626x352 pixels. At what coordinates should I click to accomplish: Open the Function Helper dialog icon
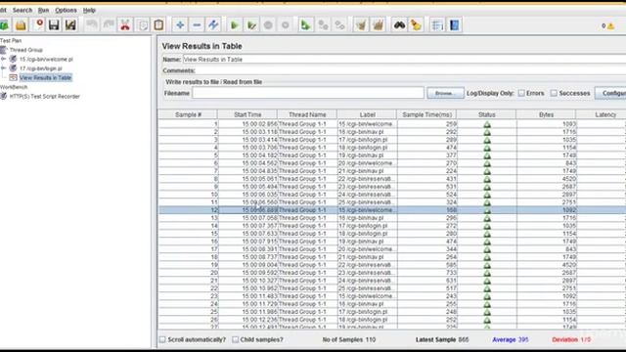coord(437,25)
